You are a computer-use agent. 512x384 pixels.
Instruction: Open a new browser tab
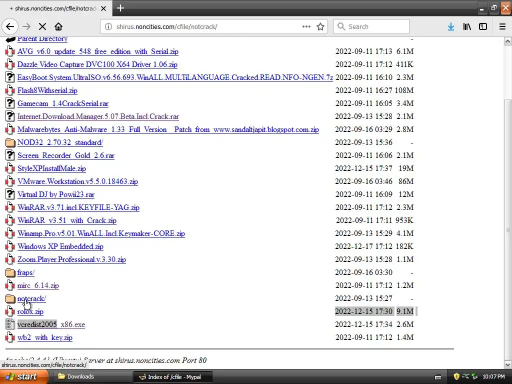(120, 8)
